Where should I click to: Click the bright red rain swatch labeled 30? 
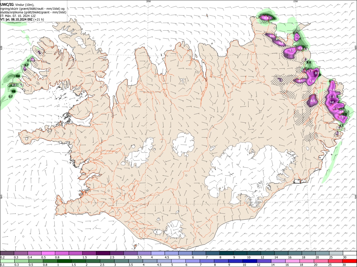(x=350, y=261)
